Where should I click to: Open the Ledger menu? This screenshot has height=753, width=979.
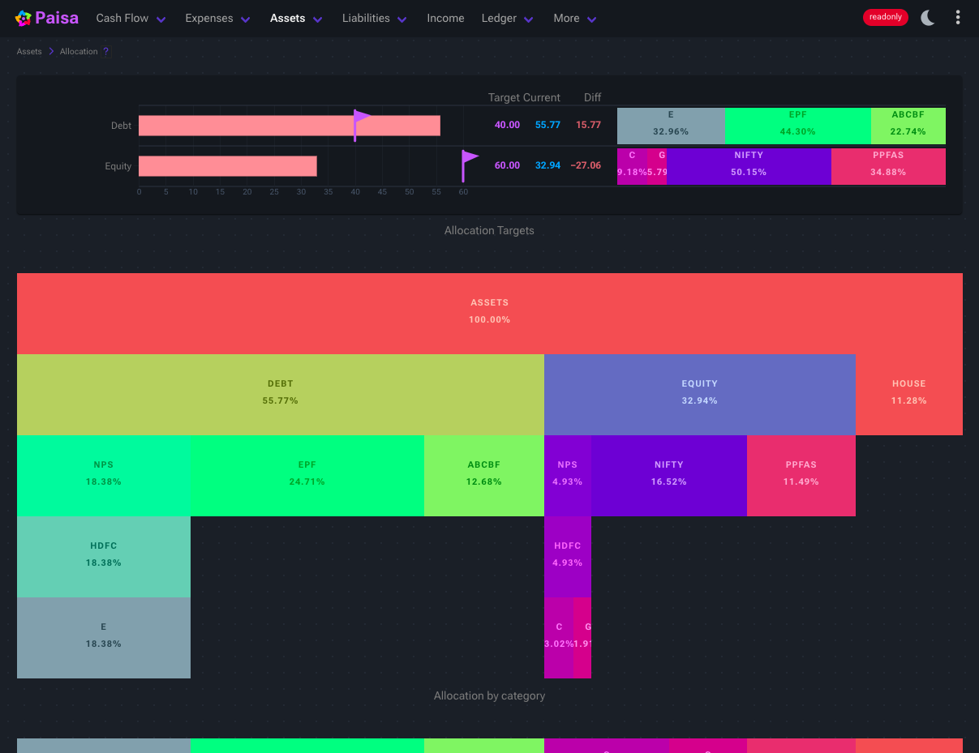pyautogui.click(x=508, y=18)
